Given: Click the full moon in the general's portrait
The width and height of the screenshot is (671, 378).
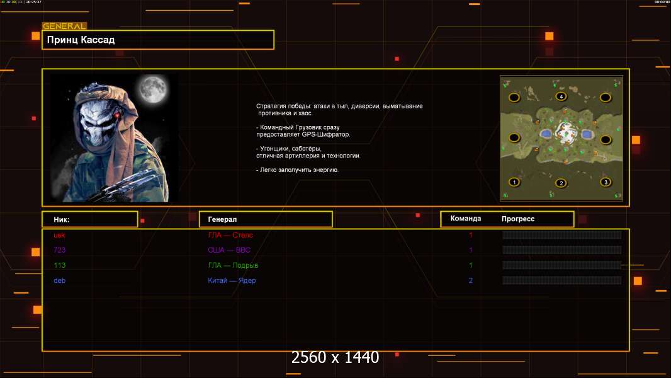Looking at the screenshot, I should click(x=153, y=89).
